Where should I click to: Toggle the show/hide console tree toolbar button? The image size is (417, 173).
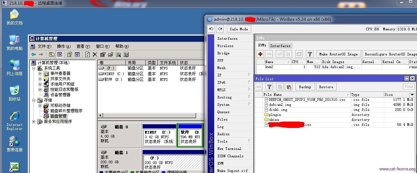[x=60, y=54]
